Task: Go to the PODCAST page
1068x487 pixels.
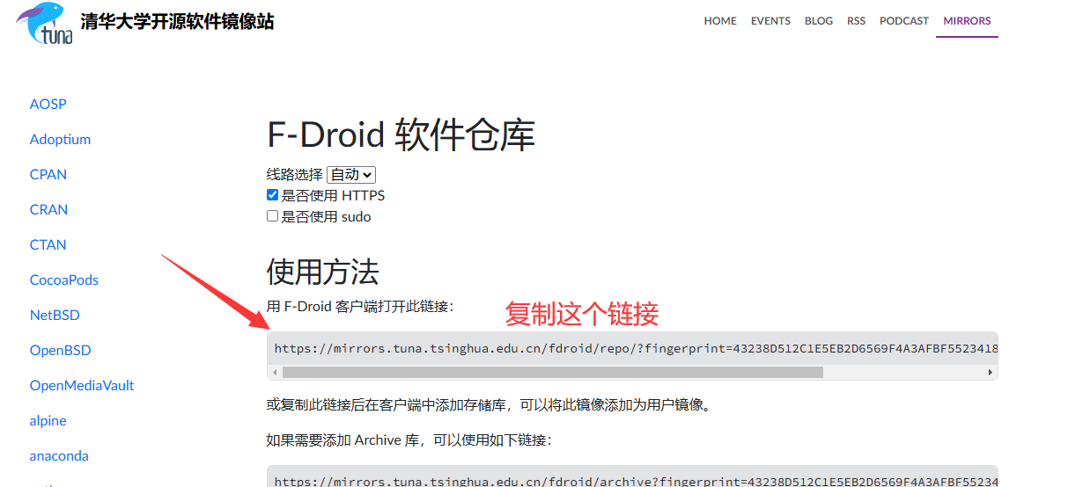Action: pos(904,21)
